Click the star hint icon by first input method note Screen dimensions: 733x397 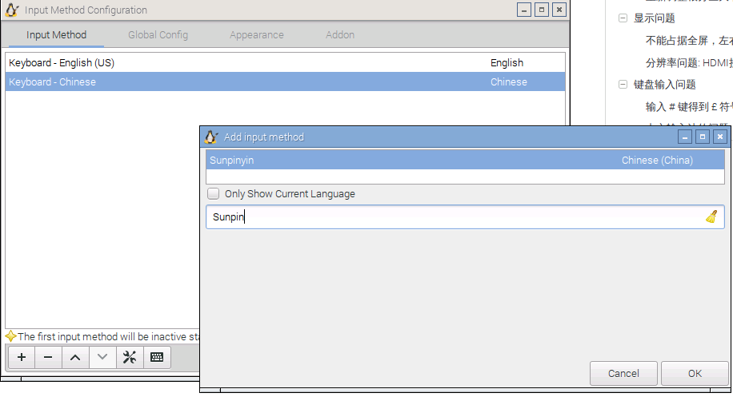click(10, 336)
